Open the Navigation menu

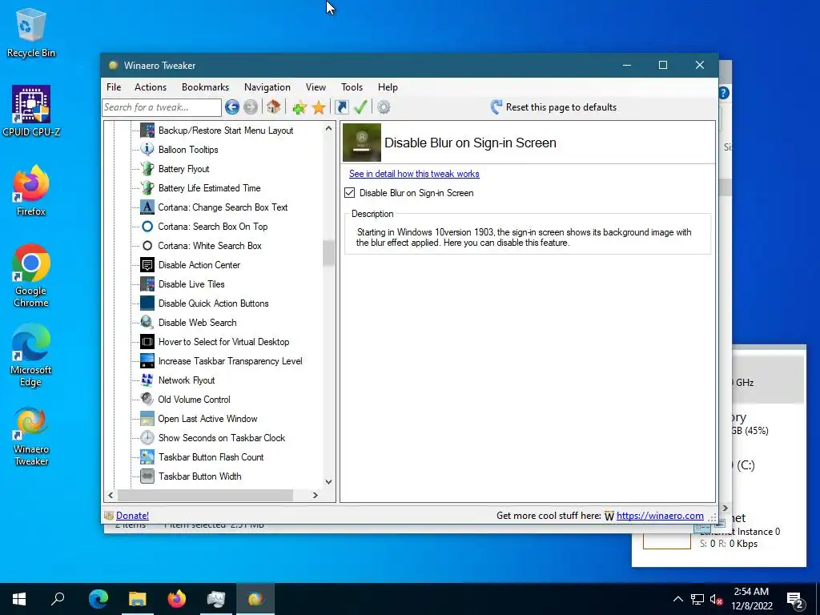(x=267, y=87)
